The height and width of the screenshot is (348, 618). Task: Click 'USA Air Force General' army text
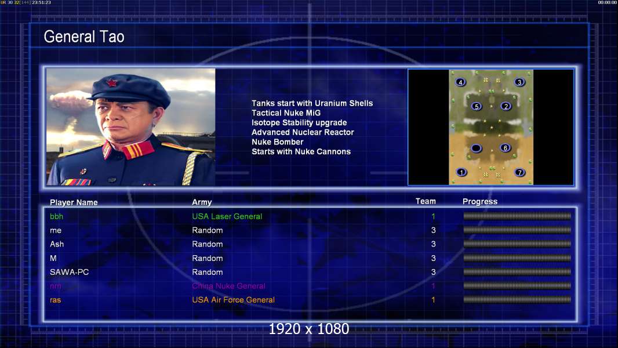[233, 300]
